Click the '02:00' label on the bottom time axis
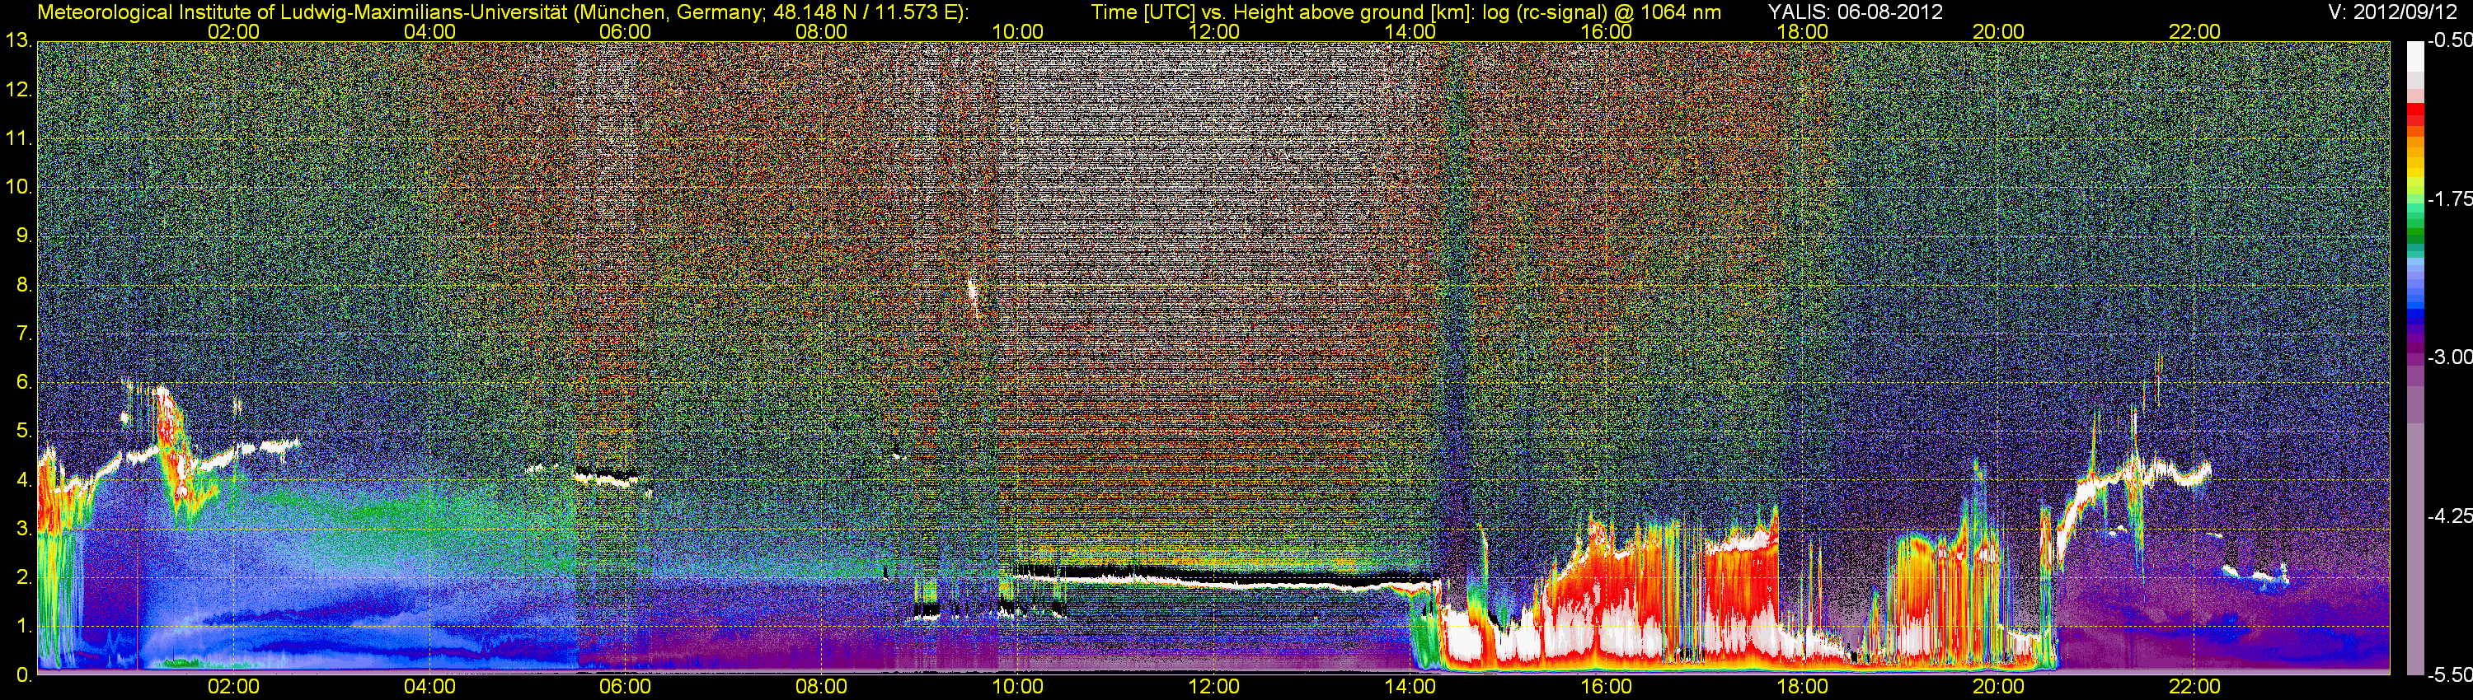 pos(233,687)
